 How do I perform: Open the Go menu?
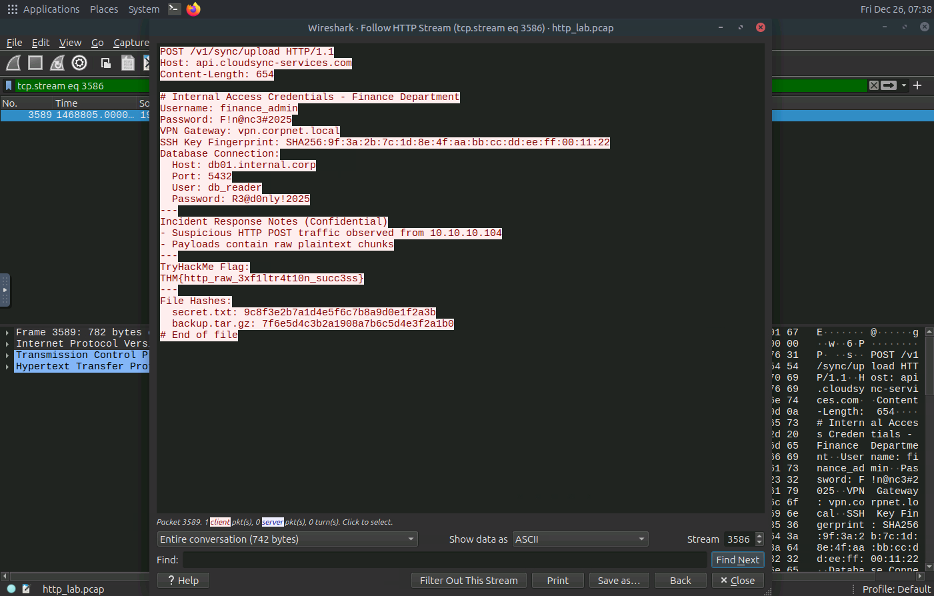(97, 42)
